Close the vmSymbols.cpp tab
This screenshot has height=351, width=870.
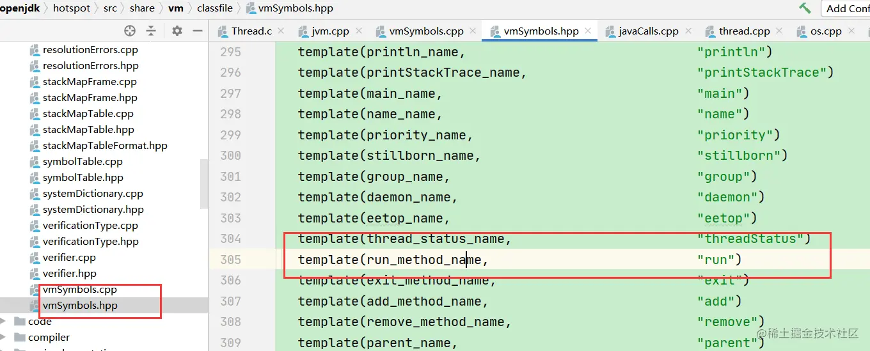click(473, 31)
